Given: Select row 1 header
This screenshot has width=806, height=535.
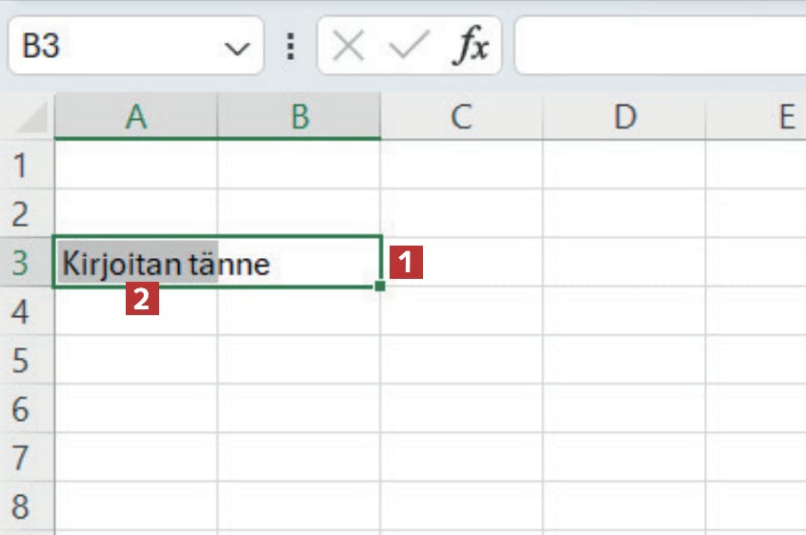Looking at the screenshot, I should [20, 165].
